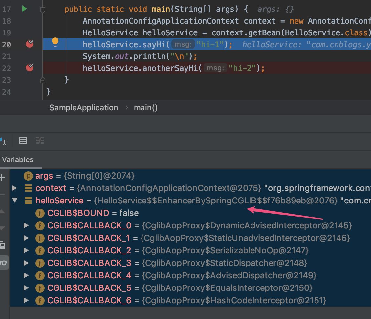
Task: Toggle the breakpoint on line 20
Action: click(x=30, y=44)
